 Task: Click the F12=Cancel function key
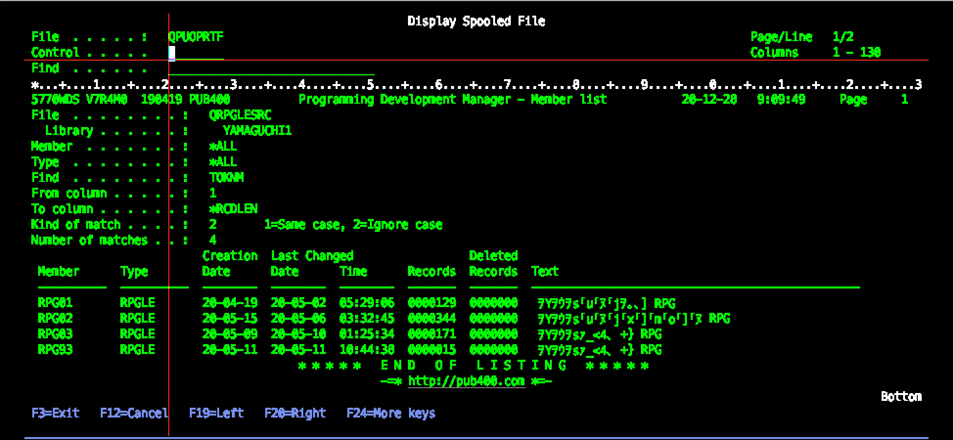[134, 413]
